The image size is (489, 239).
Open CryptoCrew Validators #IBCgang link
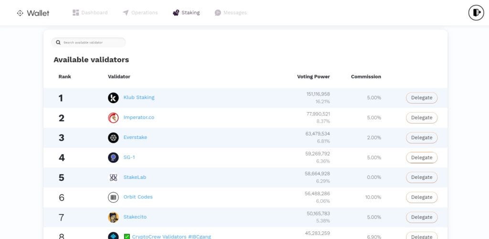pyautogui.click(x=171, y=237)
